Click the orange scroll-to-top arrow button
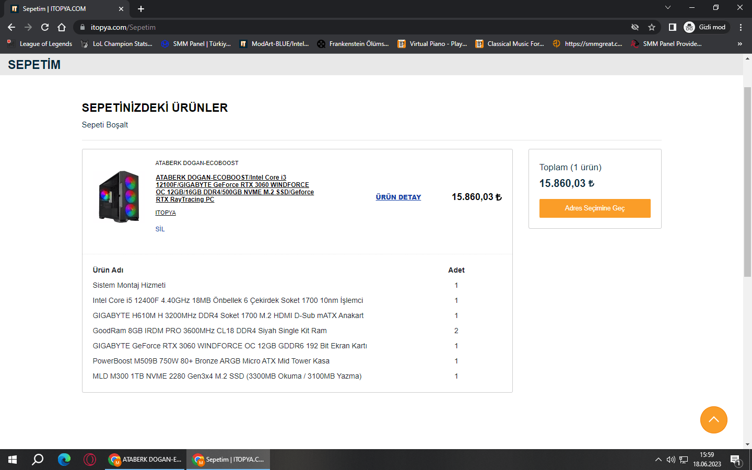The image size is (752, 470). point(714,420)
